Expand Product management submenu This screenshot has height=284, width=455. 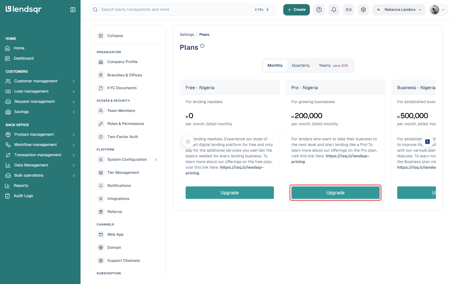[x=74, y=135]
